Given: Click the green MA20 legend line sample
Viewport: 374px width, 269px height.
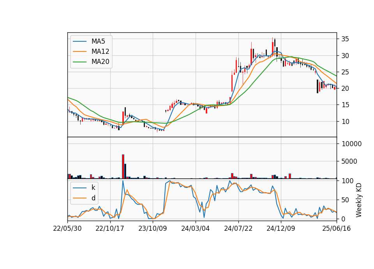Looking at the screenshot, I should [79, 62].
